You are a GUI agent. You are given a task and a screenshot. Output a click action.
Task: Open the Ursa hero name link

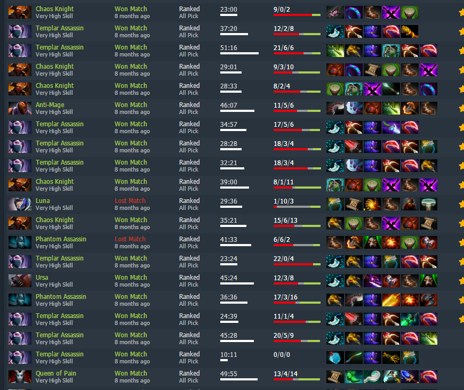click(x=42, y=278)
